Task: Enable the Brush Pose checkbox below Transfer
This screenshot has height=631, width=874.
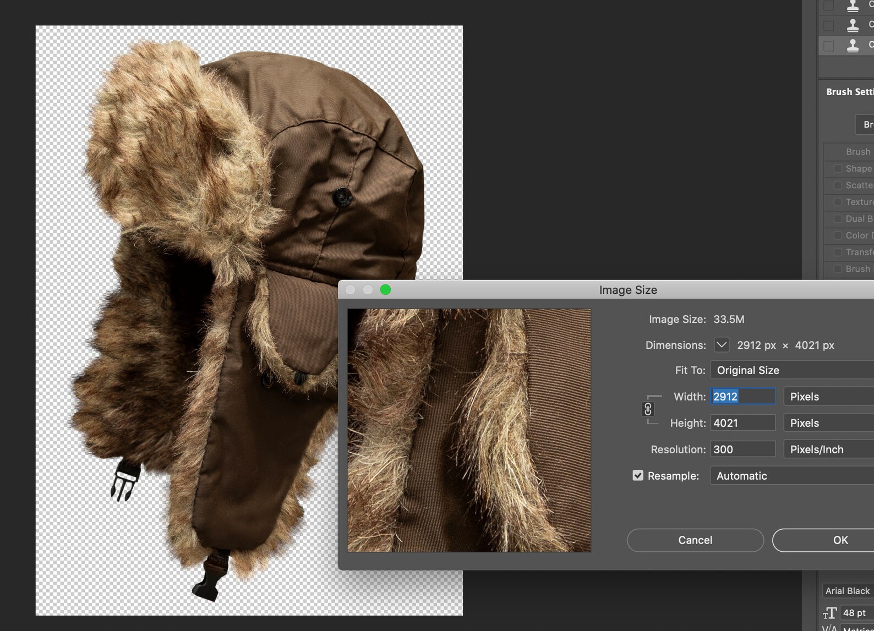Action: pos(838,269)
